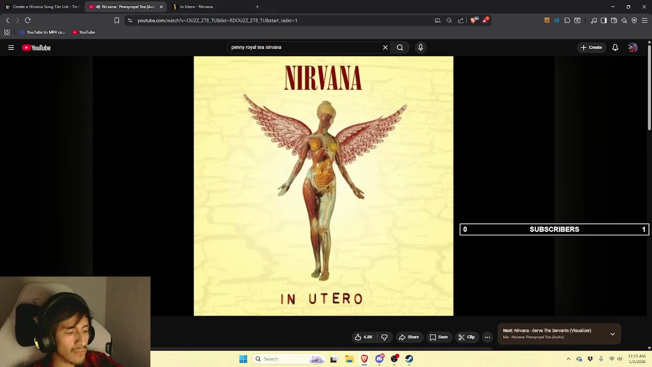Like the video with 4.8K likes
The height and width of the screenshot is (367, 652).
point(364,337)
